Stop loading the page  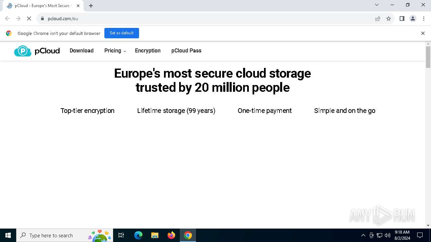point(29,18)
